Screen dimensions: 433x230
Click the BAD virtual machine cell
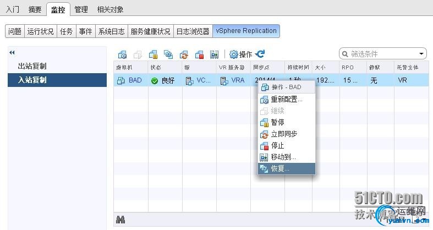130,80
